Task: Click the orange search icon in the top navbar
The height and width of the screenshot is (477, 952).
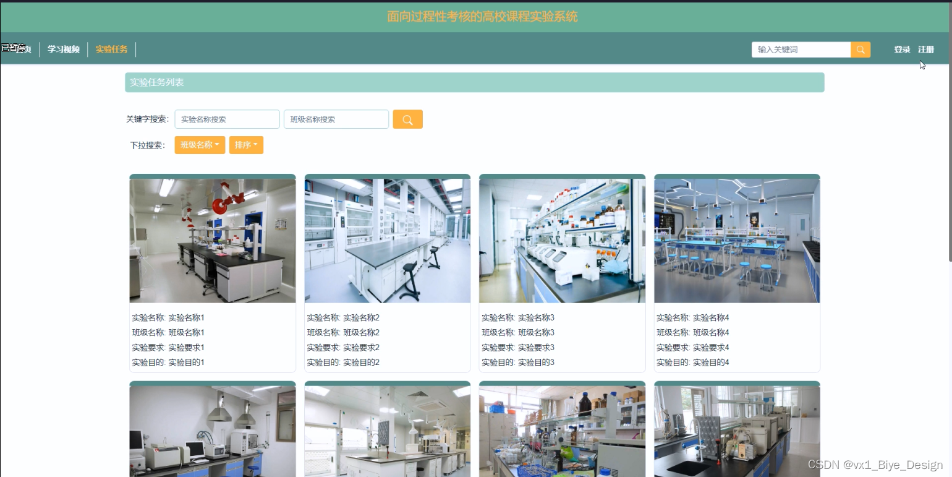Action: click(x=861, y=49)
